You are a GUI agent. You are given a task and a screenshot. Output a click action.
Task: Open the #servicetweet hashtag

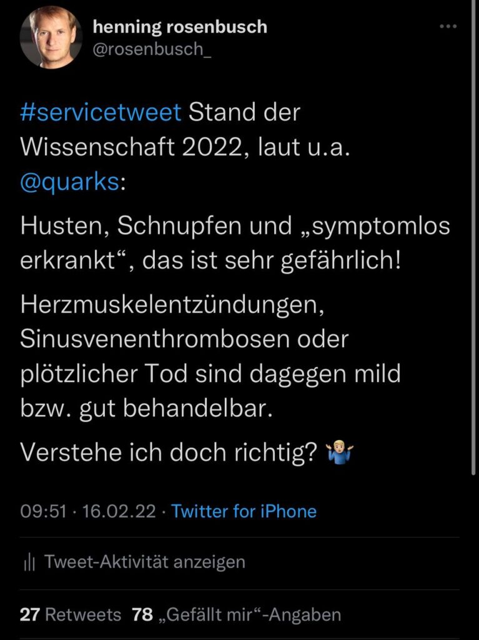101,113
